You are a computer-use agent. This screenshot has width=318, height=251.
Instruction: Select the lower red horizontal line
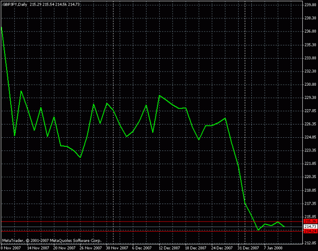(152, 231)
